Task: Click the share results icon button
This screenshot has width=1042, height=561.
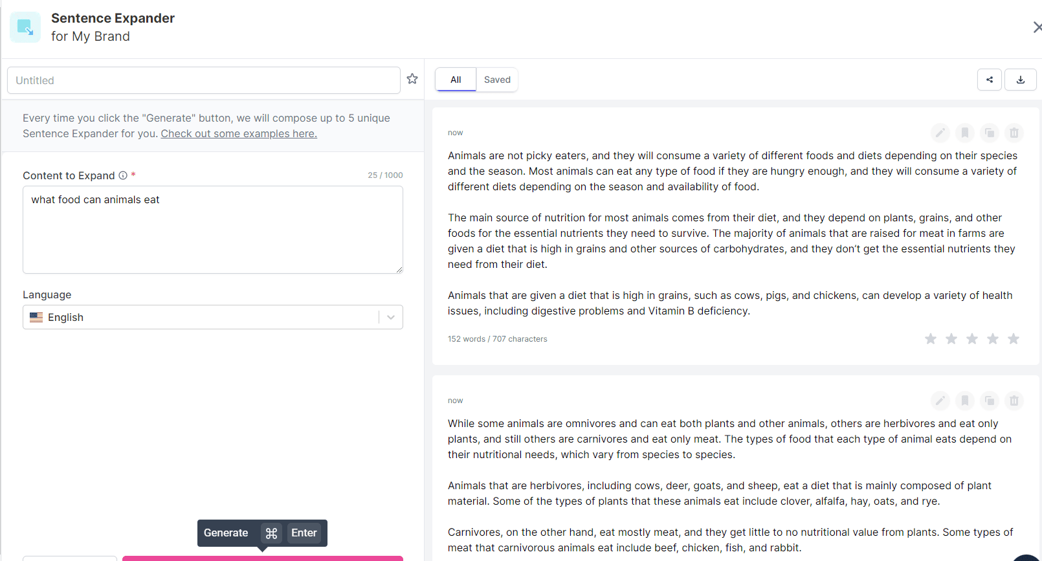Action: 990,80
